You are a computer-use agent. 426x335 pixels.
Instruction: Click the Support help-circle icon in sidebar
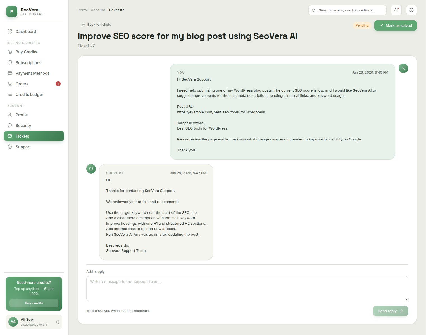coord(10,147)
